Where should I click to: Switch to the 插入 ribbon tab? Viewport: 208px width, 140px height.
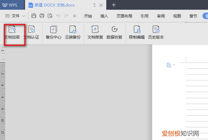[x=104, y=16]
